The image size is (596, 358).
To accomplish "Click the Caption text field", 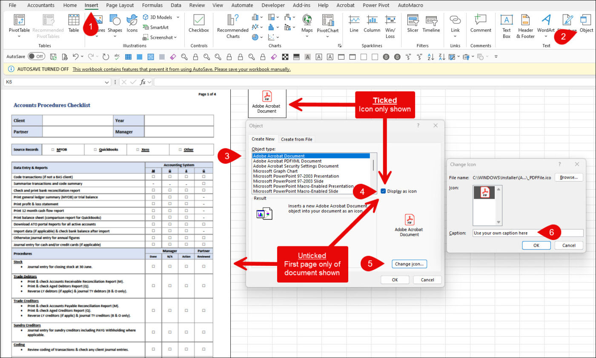I will coord(528,233).
